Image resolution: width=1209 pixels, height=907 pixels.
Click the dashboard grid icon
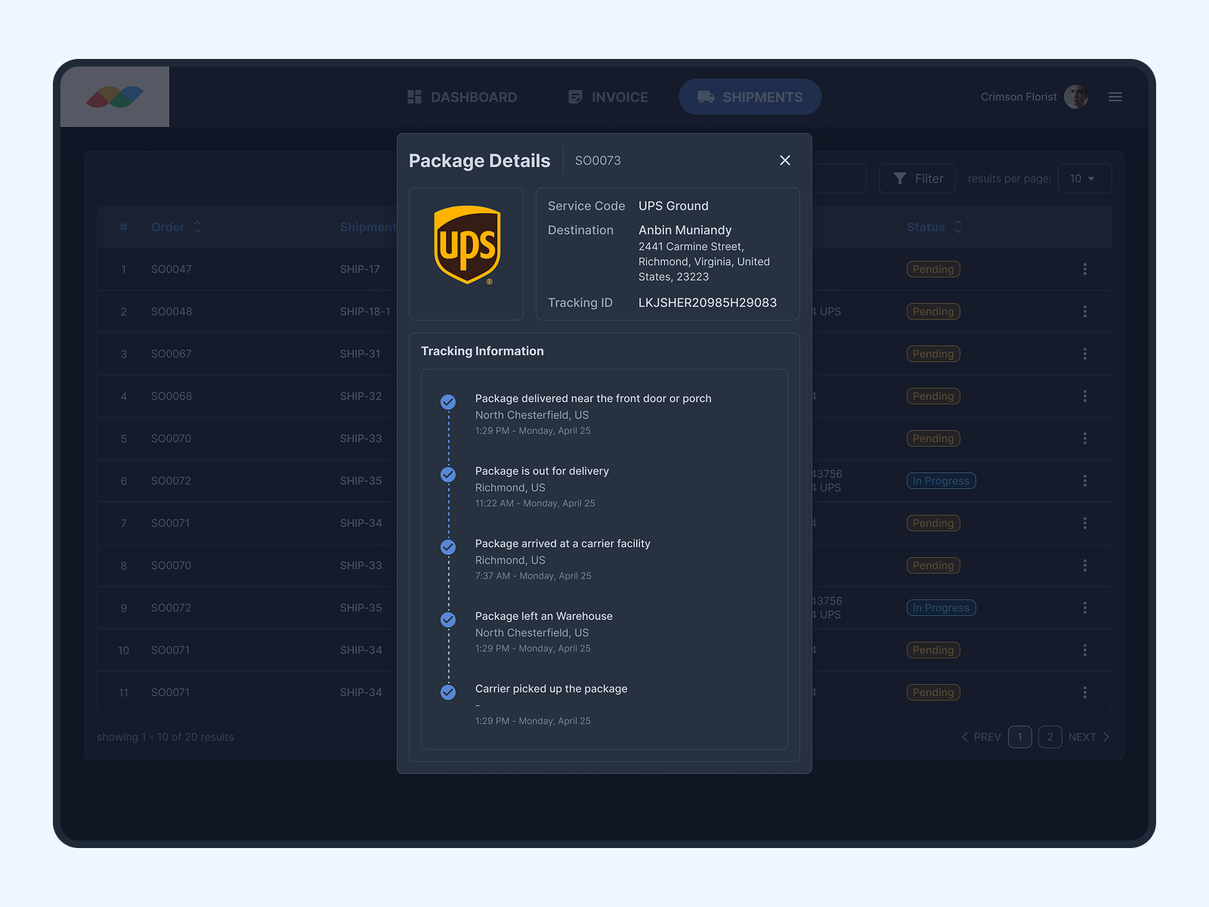pyautogui.click(x=414, y=97)
